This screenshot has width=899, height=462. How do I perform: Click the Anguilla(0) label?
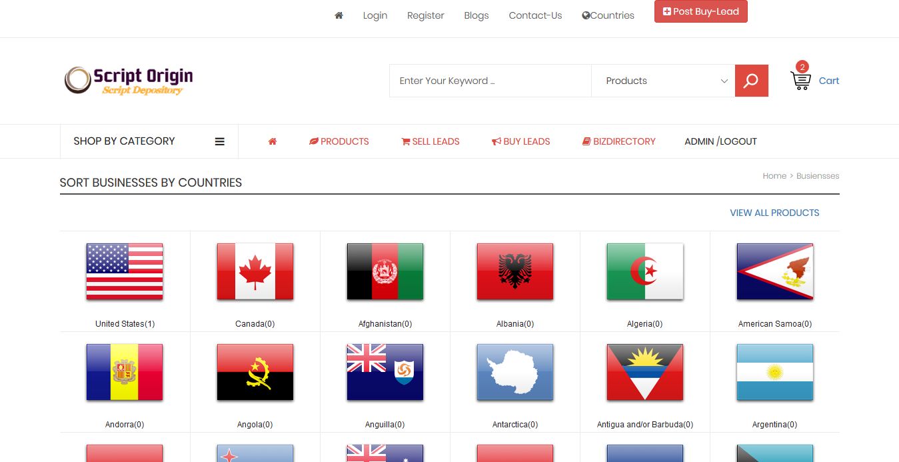tap(385, 425)
